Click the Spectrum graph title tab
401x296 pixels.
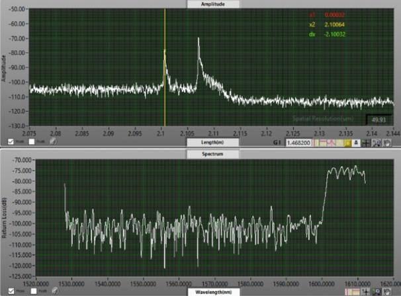[x=204, y=153]
